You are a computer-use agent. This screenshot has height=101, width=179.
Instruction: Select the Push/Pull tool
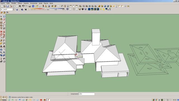pyautogui.click(x=4, y=32)
